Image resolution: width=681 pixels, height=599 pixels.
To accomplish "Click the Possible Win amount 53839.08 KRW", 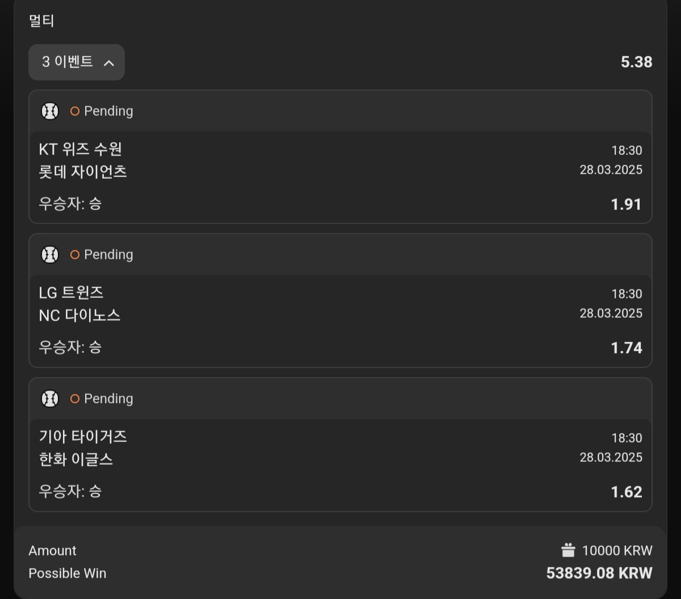I will pos(599,573).
